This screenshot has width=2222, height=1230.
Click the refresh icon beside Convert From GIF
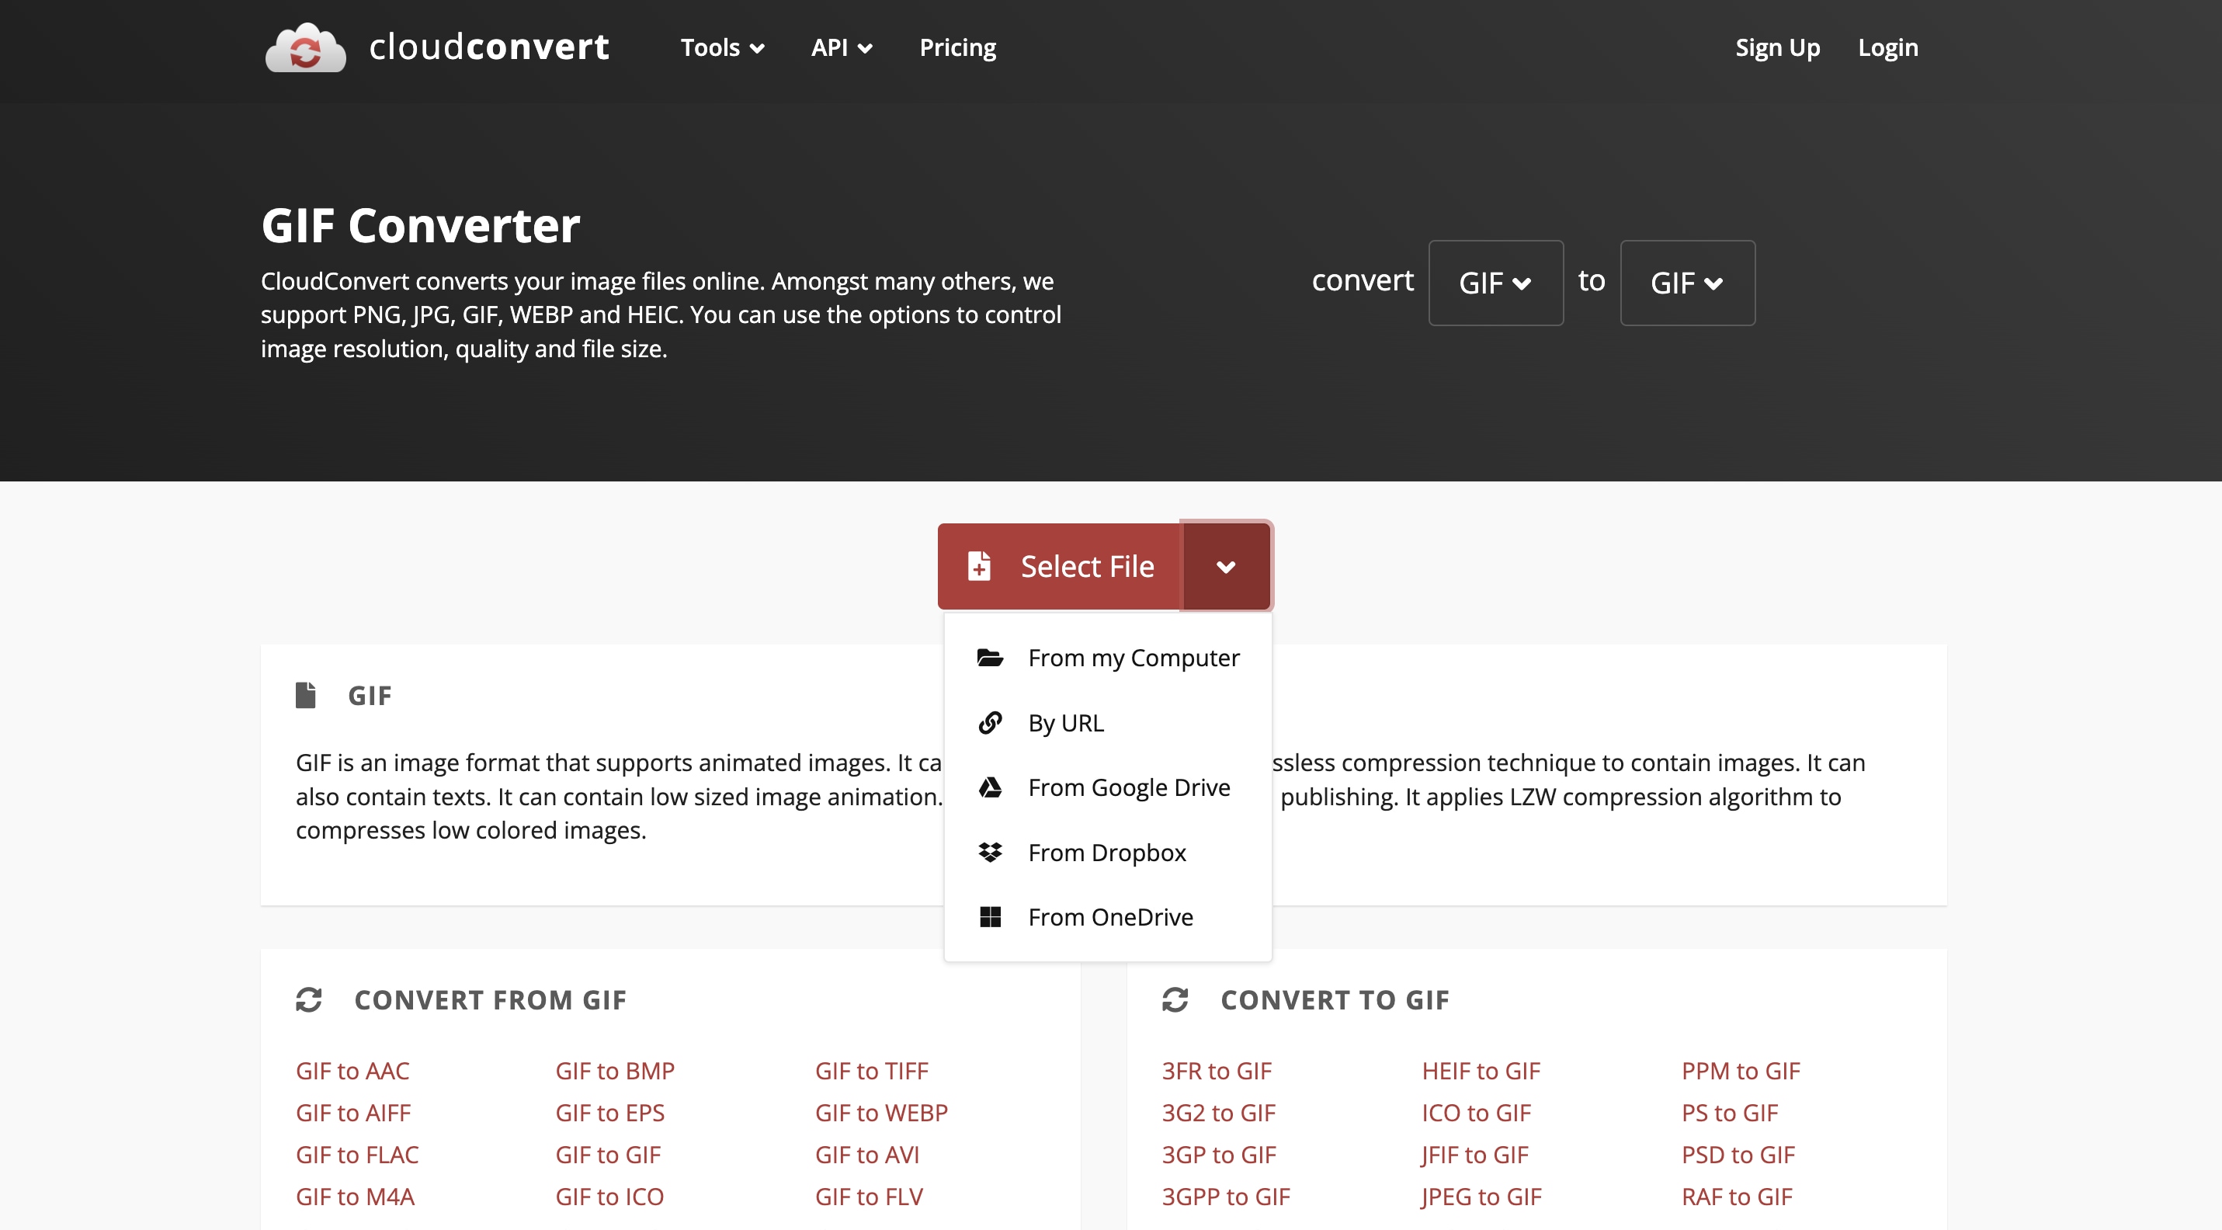pos(309,999)
